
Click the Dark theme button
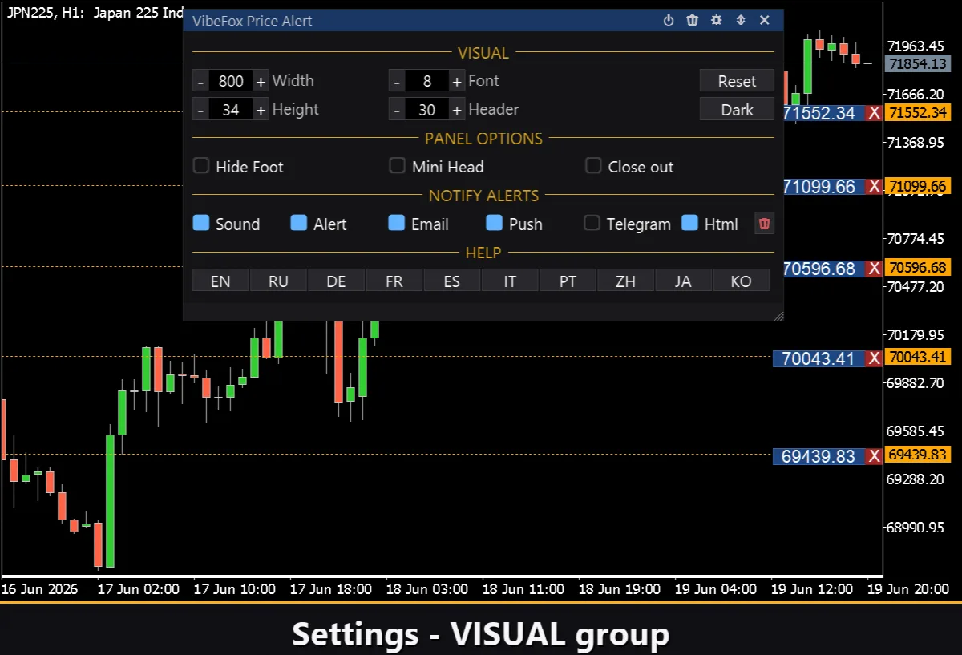pos(737,110)
